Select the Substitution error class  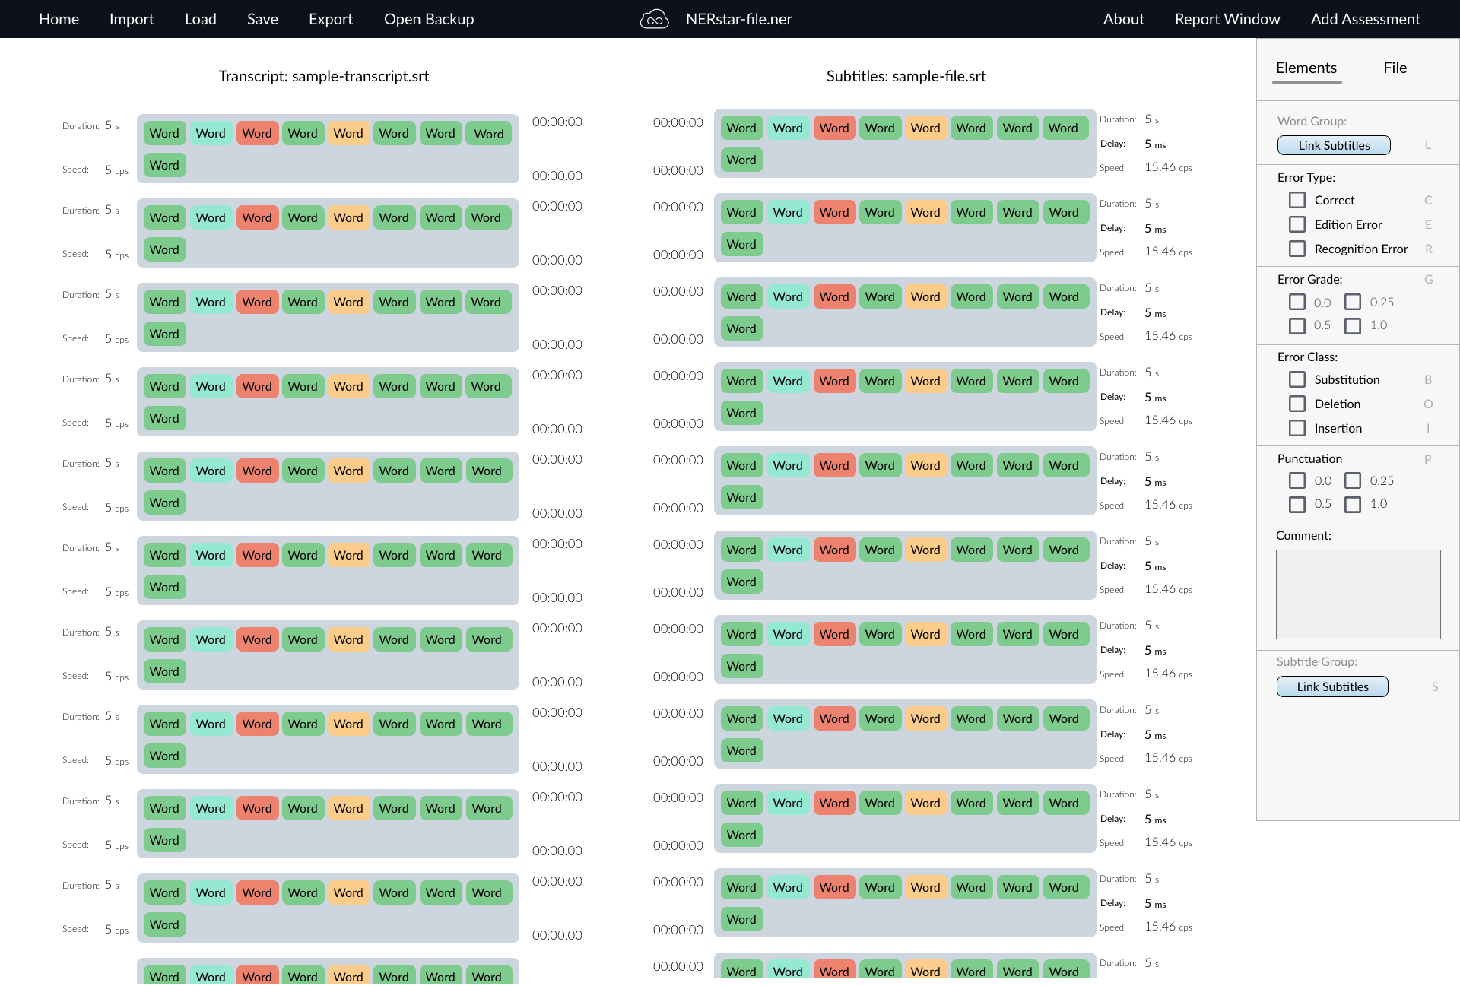tap(1297, 379)
